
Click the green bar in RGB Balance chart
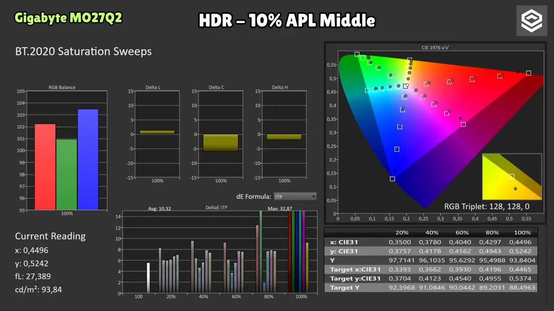67,175
